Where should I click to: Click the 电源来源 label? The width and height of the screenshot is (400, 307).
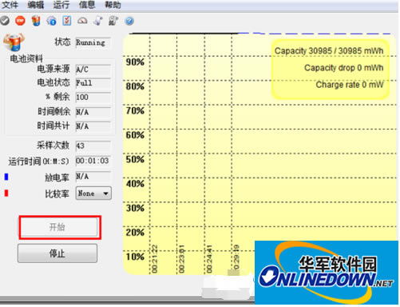pos(53,69)
